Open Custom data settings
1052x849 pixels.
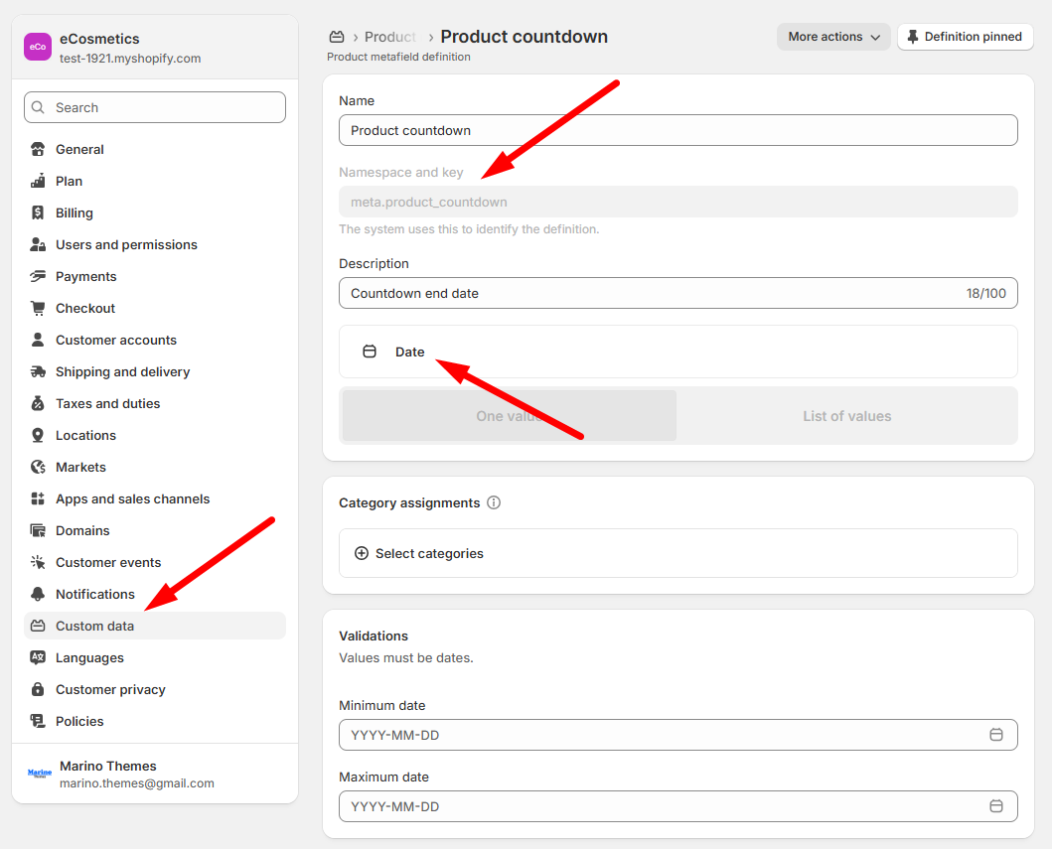pyautogui.click(x=155, y=626)
